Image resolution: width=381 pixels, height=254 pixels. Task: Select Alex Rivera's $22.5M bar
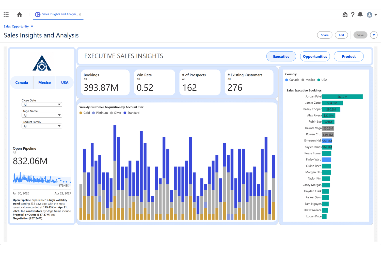[329, 116]
